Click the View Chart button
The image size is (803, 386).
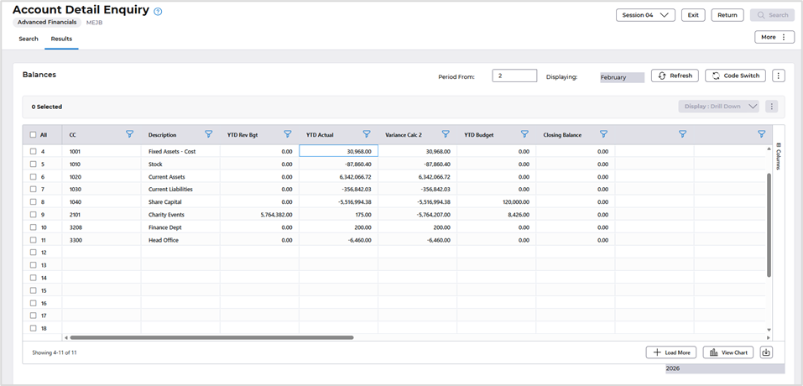pos(727,352)
